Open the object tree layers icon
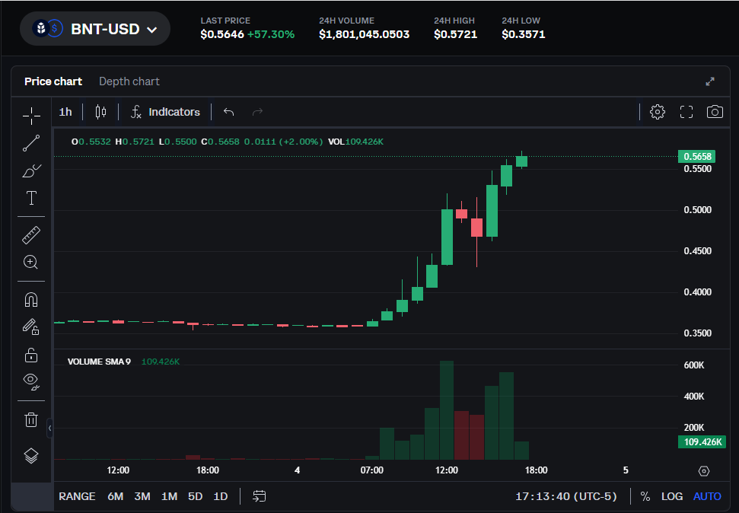 coord(31,455)
